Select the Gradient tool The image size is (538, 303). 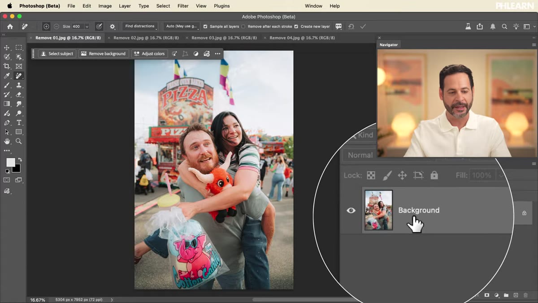(x=7, y=104)
